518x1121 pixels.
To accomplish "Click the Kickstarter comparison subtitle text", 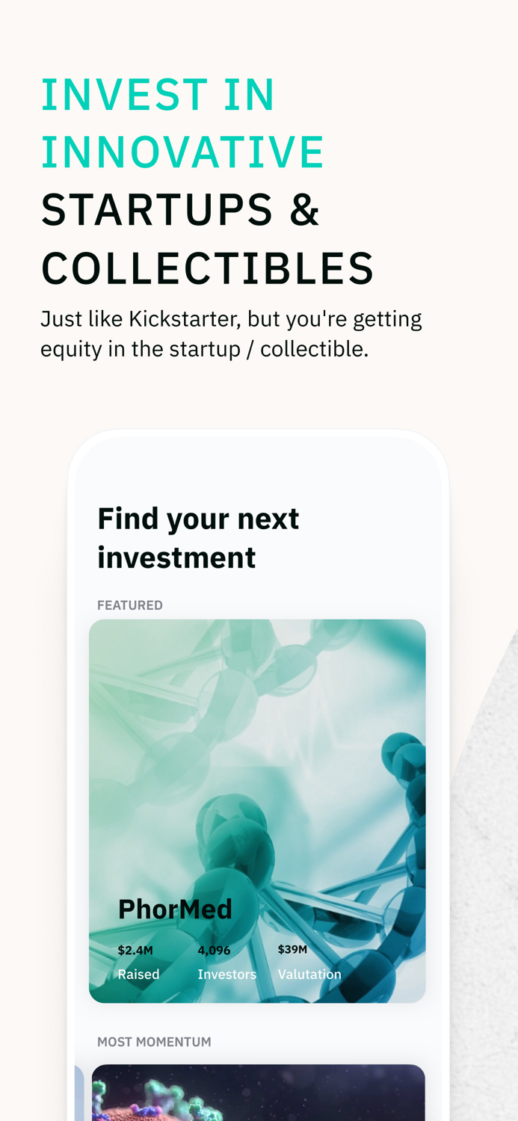I will point(232,333).
